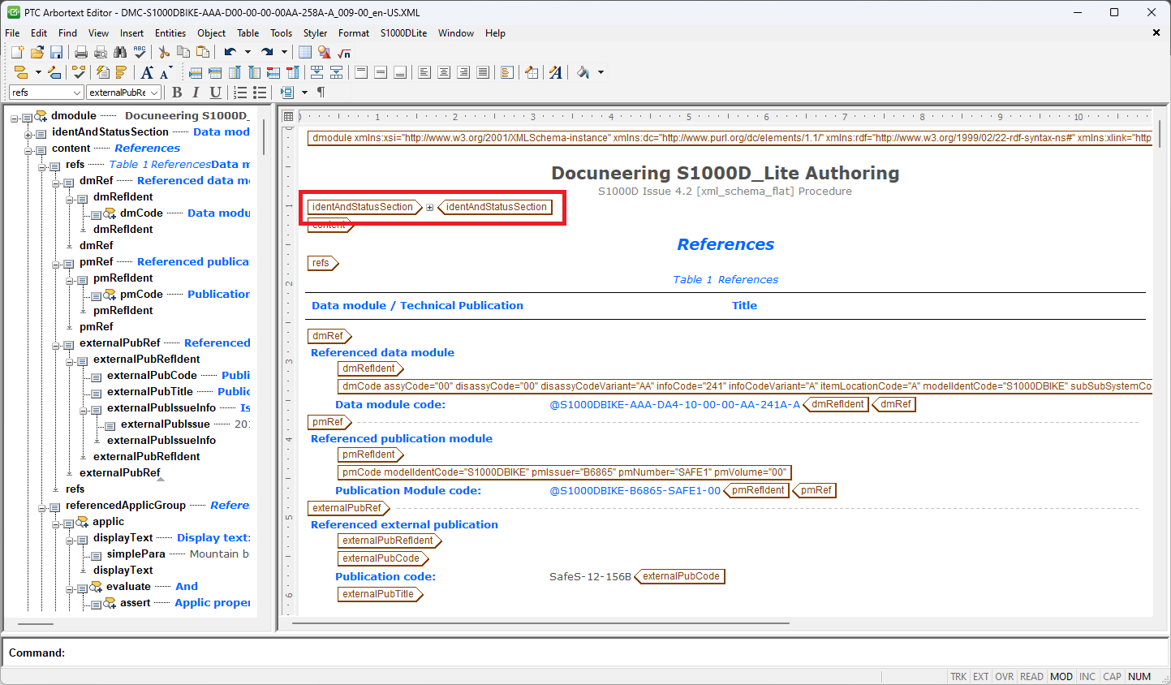The width and height of the screenshot is (1171, 685).
Task: Click the Insert Graphic icon
Action: pos(325,52)
